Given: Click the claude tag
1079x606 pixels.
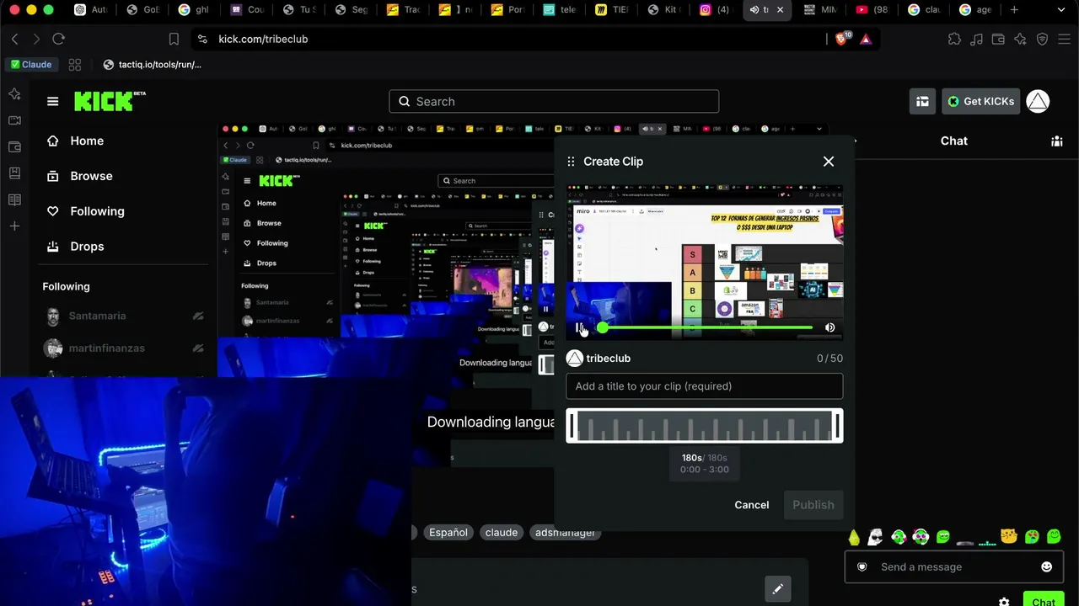Looking at the screenshot, I should coord(502,533).
